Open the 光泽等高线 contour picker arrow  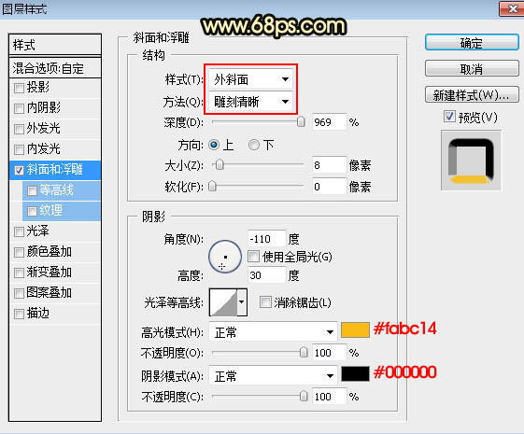pyautogui.click(x=242, y=302)
